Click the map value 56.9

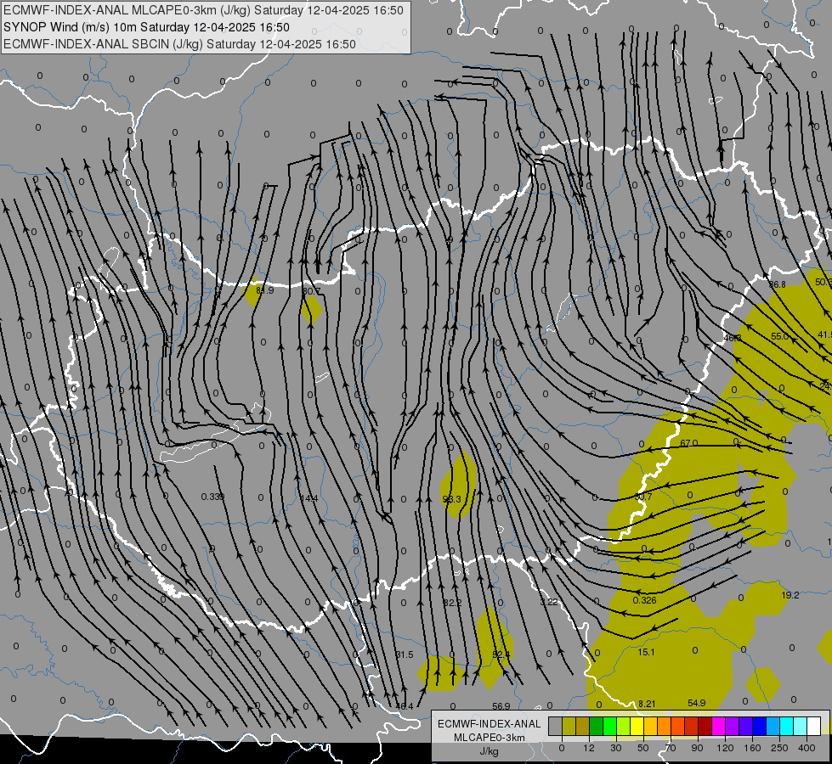501,706
